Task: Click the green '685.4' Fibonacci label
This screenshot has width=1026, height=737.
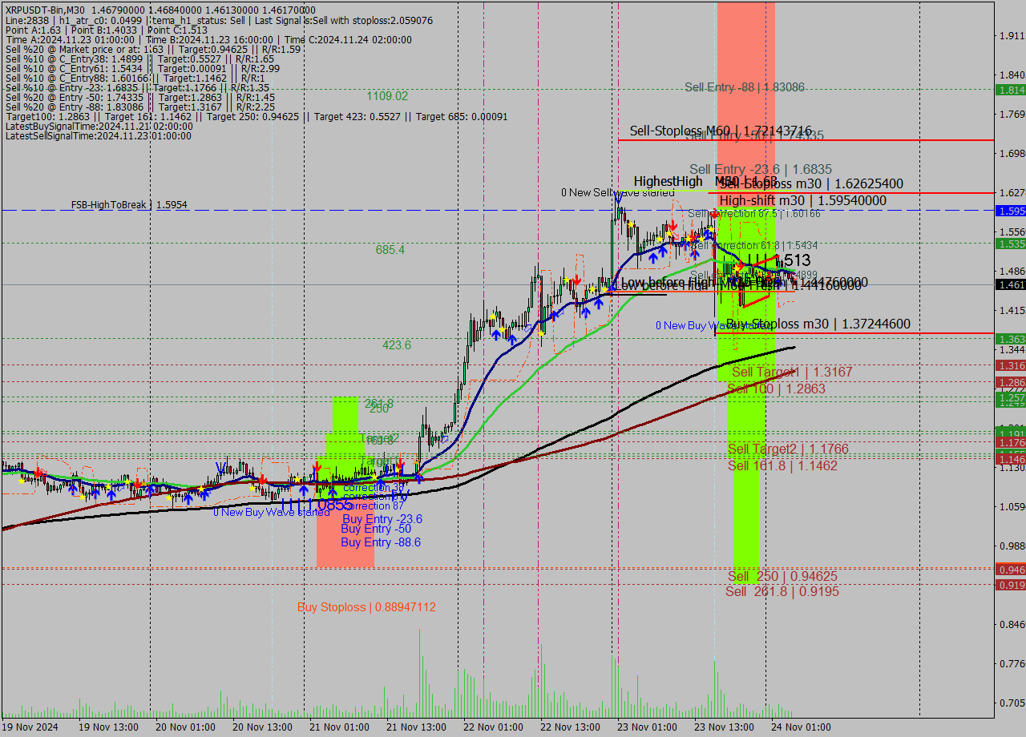Action: (x=390, y=250)
